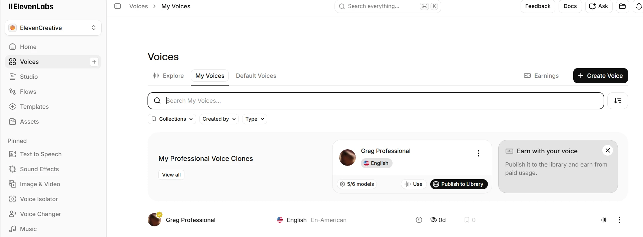
Task: Click the info icon in Greg Professional row
Action: pos(419,220)
